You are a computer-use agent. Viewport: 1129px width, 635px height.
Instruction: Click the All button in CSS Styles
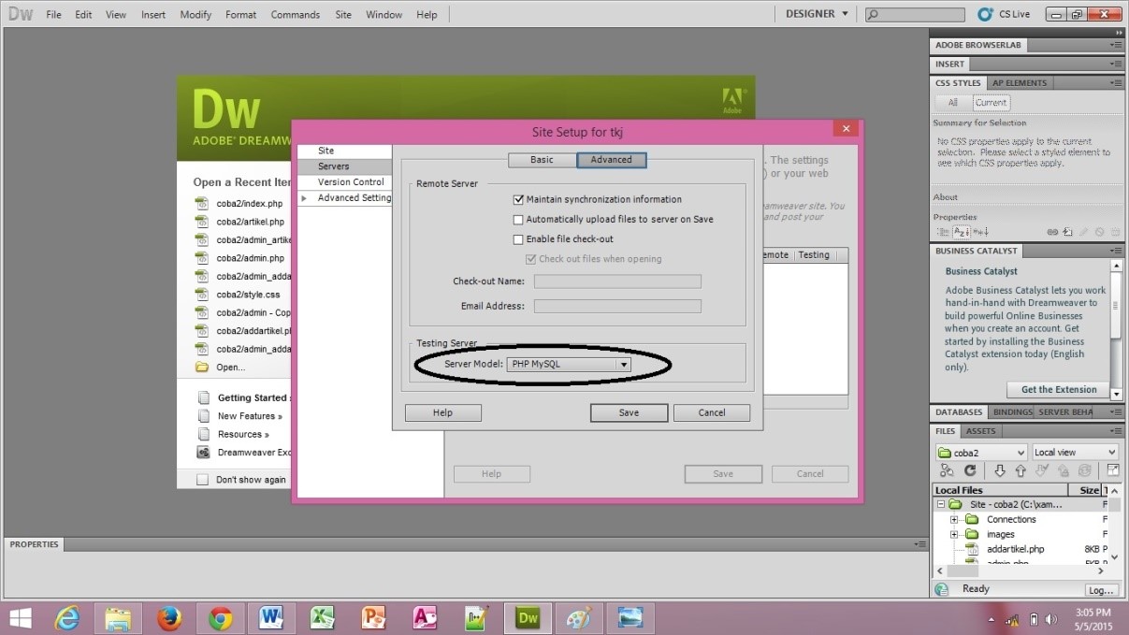(953, 103)
